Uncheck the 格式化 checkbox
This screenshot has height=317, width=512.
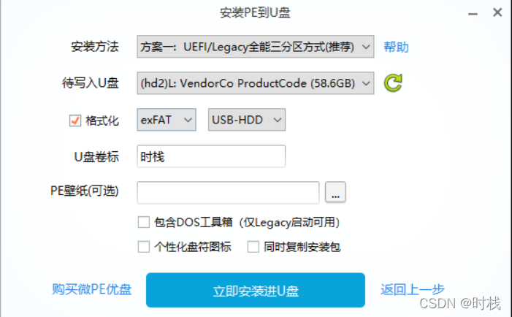[75, 121]
